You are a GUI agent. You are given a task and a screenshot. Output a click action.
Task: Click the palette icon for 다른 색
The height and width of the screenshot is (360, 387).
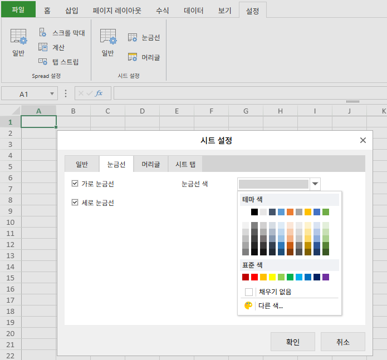[248, 305]
